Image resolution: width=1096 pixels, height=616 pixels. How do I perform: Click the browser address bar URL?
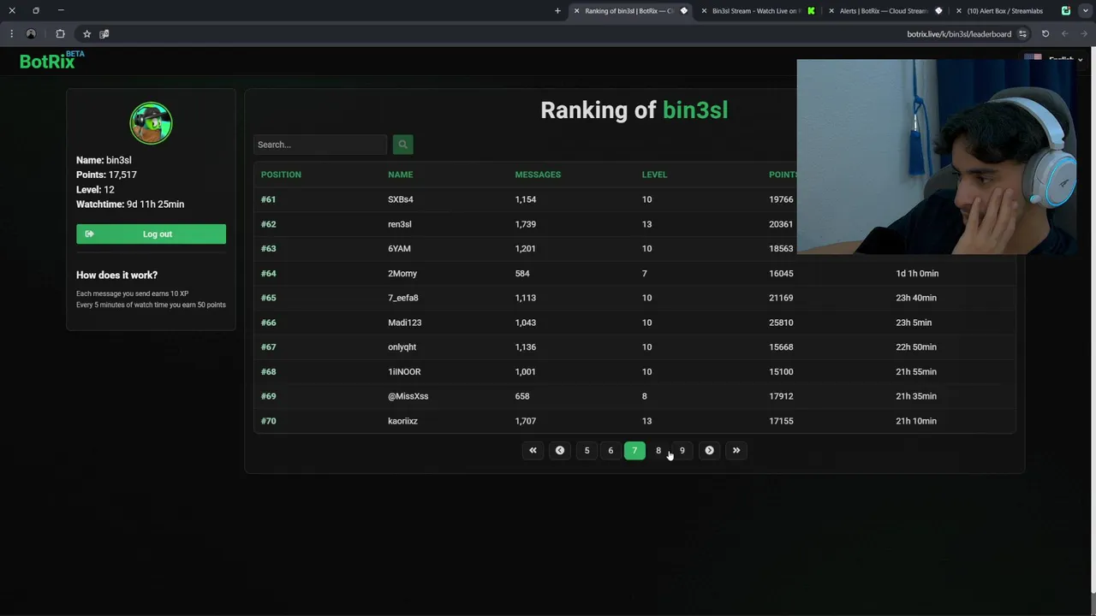click(x=959, y=34)
